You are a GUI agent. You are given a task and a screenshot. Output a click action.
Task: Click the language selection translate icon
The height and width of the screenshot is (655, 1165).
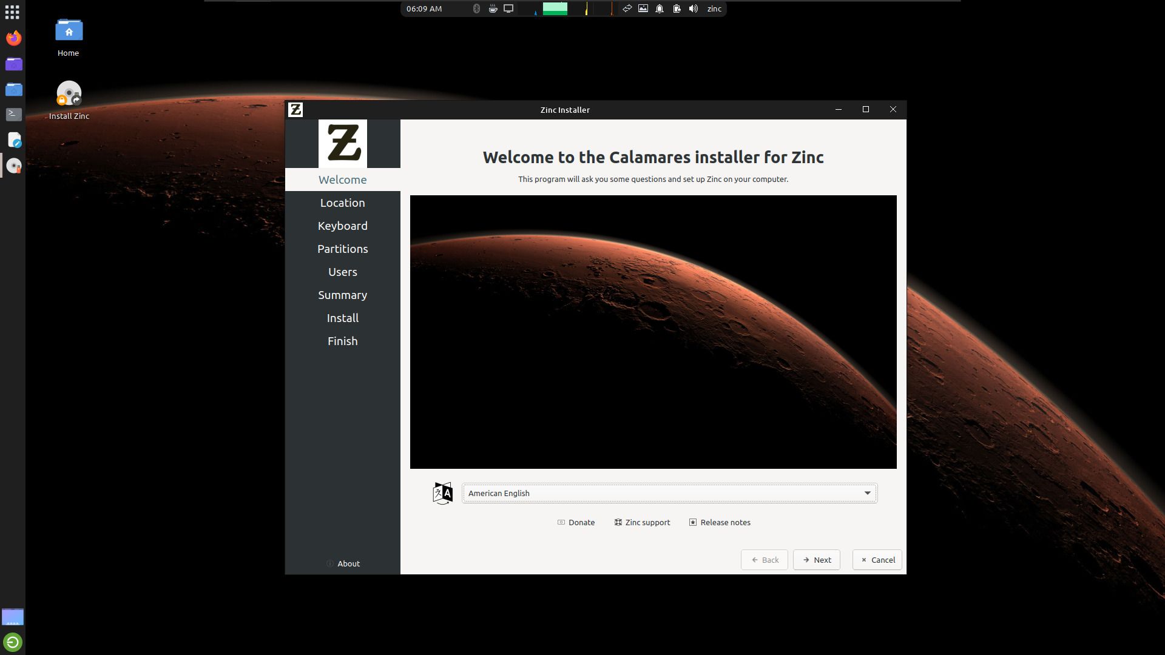click(x=442, y=493)
